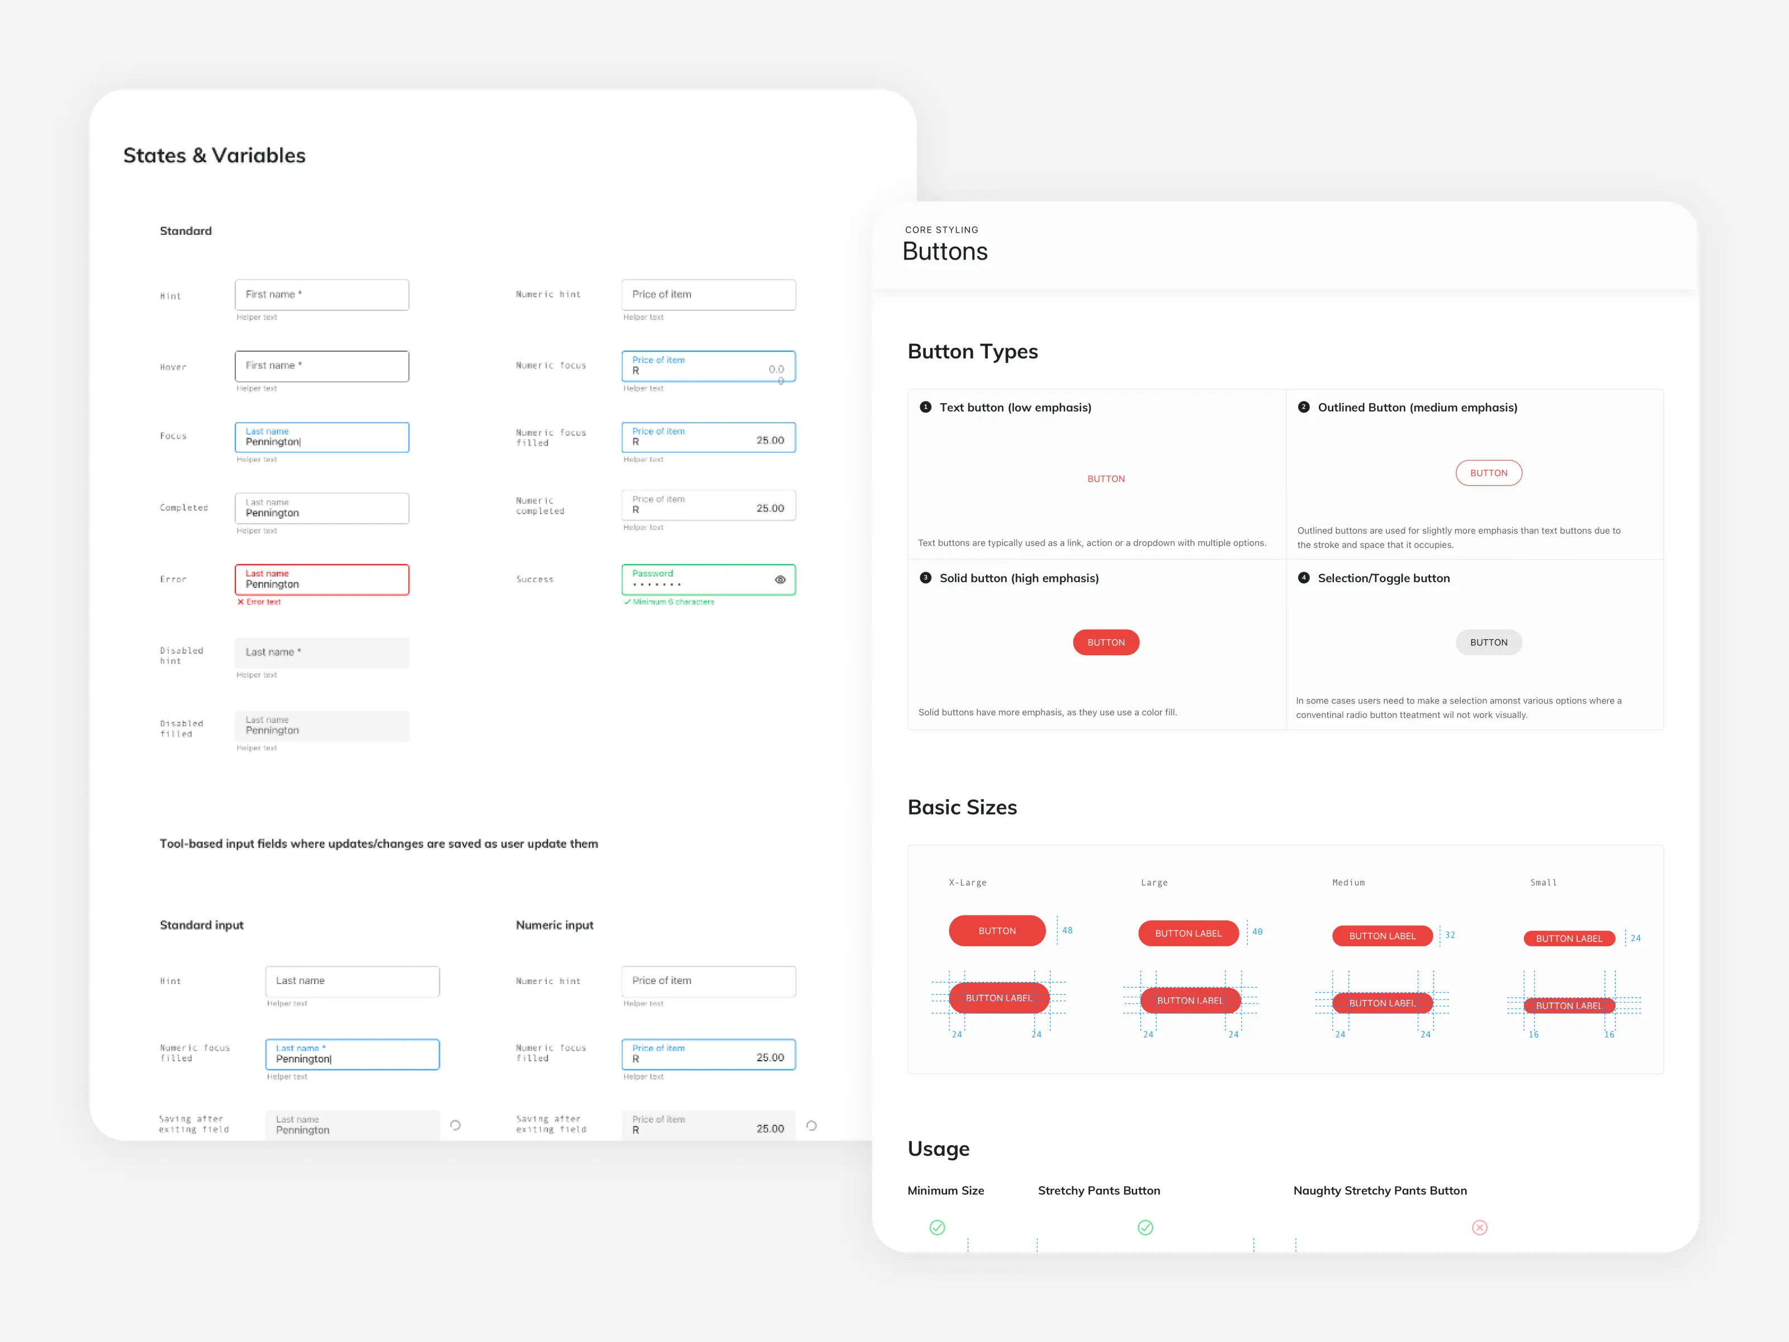Click the checkmark under Stretchy Pants Button
The height and width of the screenshot is (1342, 1789).
click(x=1145, y=1227)
